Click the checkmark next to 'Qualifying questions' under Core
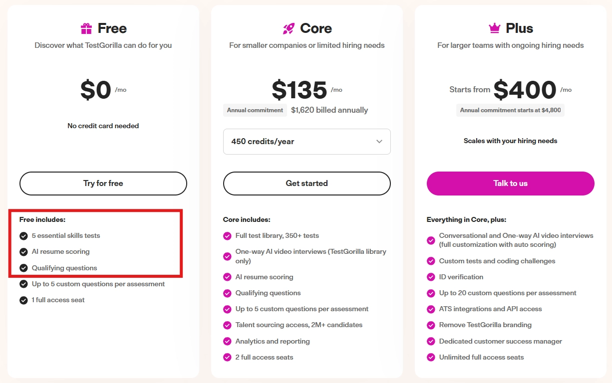The height and width of the screenshot is (383, 612). (228, 293)
